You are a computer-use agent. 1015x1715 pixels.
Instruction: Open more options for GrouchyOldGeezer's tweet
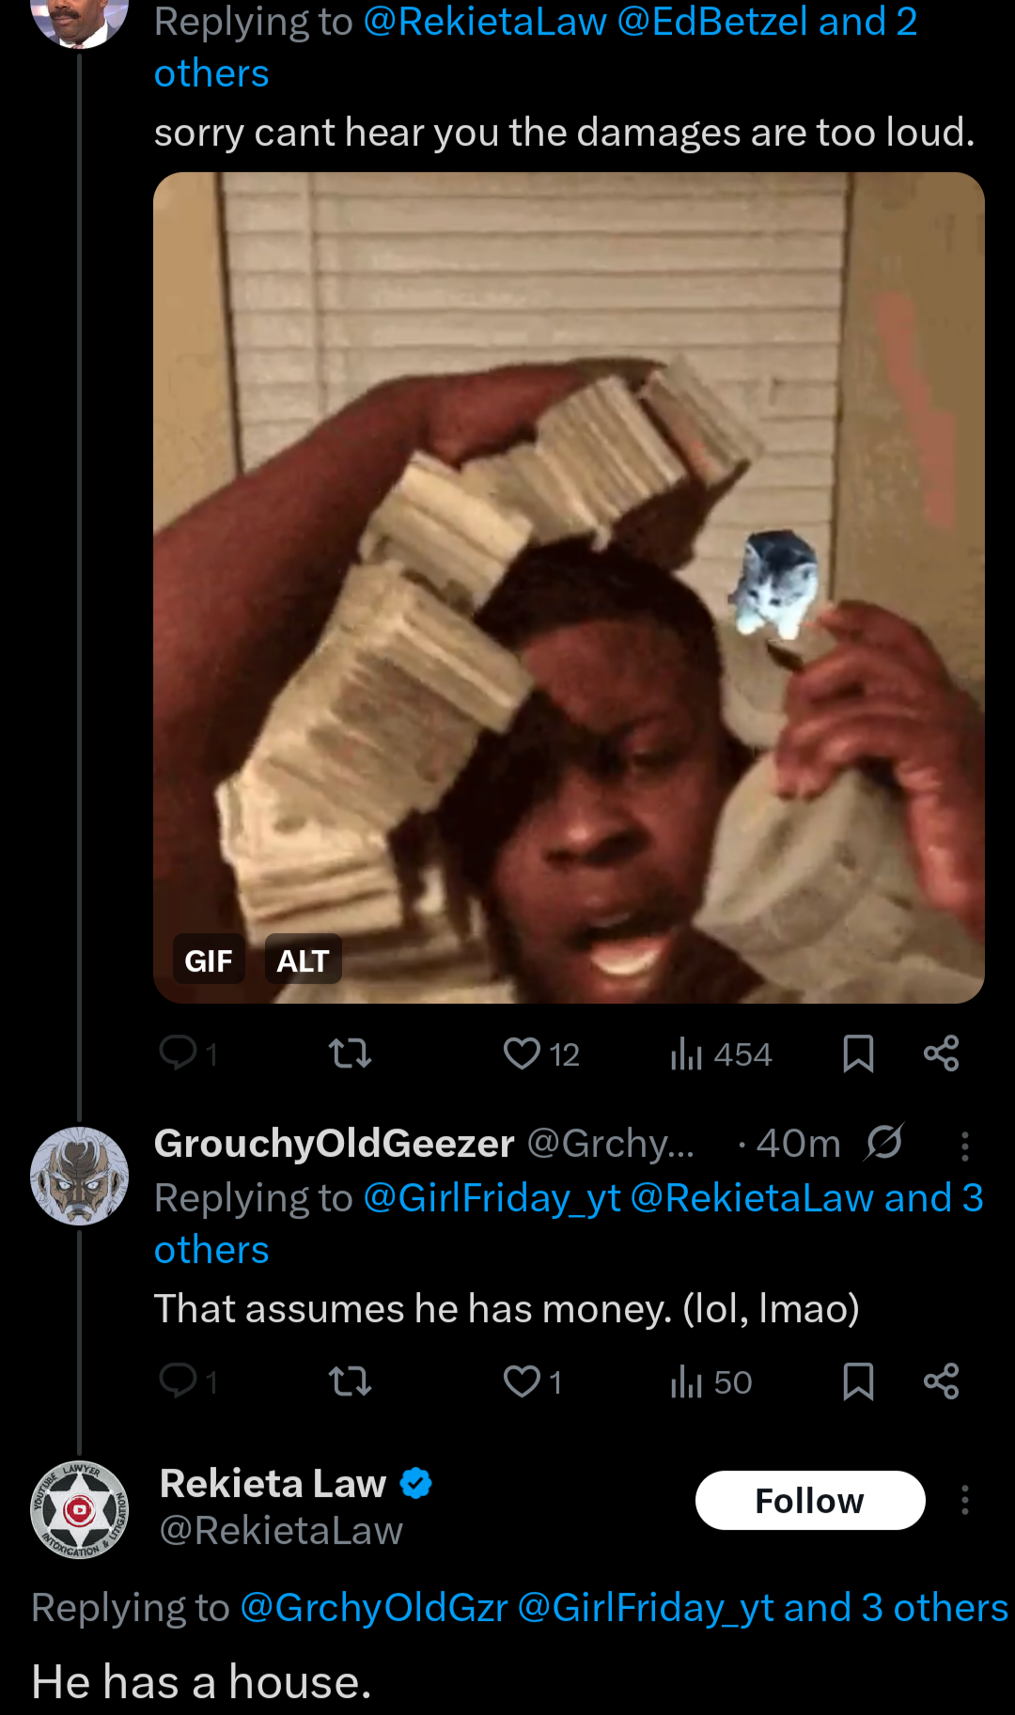tap(964, 1146)
